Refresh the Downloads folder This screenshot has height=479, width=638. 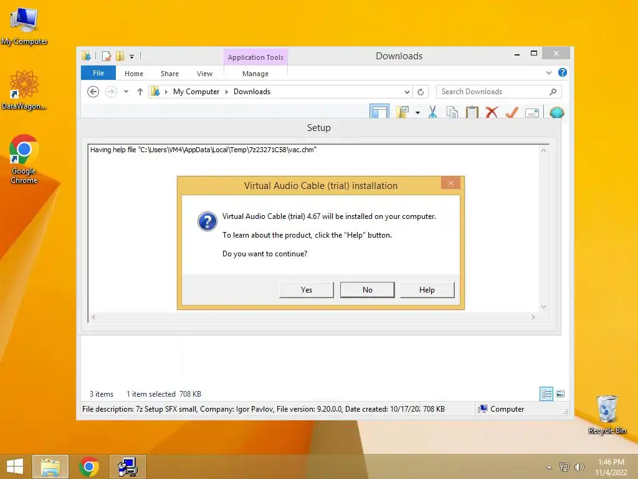[x=421, y=92]
